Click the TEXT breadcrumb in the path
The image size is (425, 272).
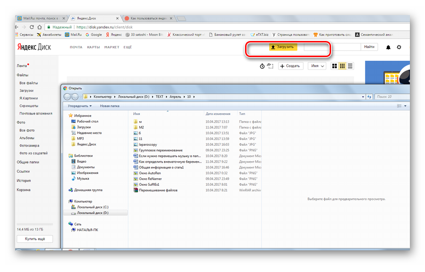(x=160, y=97)
